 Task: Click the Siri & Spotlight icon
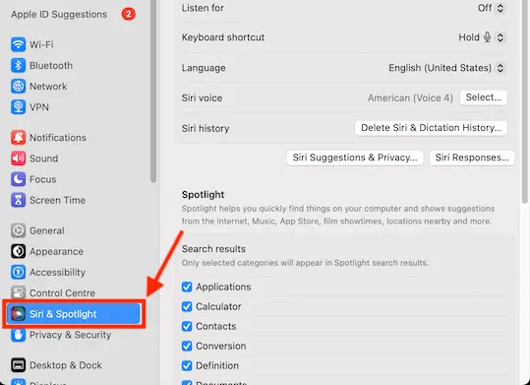coord(19,314)
